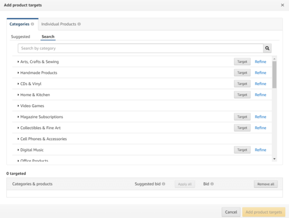
Task: Open the Search sub-tab
Action: (x=48, y=36)
